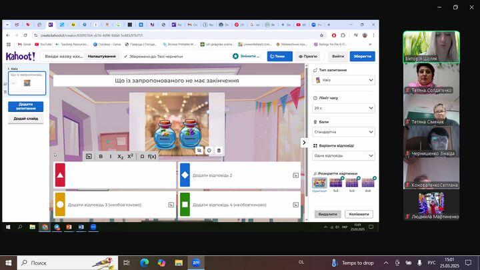The width and height of the screenshot is (480, 270).
Task: Open the Teaching Resources bookmark
Action: pyautogui.click(x=72, y=45)
